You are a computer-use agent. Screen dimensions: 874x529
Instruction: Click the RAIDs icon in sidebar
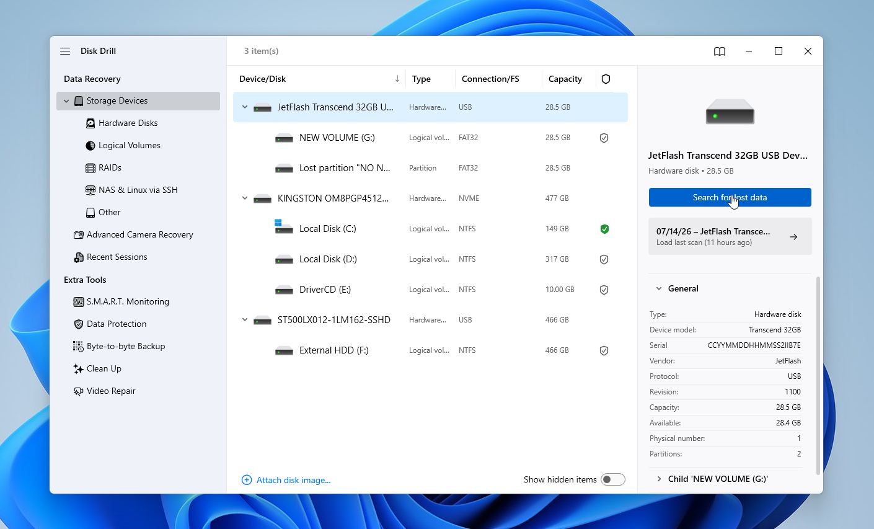(90, 167)
